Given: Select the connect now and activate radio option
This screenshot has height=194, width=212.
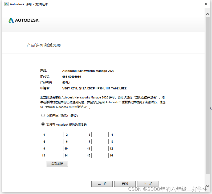Looking at the screenshot, I should tap(43, 115).
